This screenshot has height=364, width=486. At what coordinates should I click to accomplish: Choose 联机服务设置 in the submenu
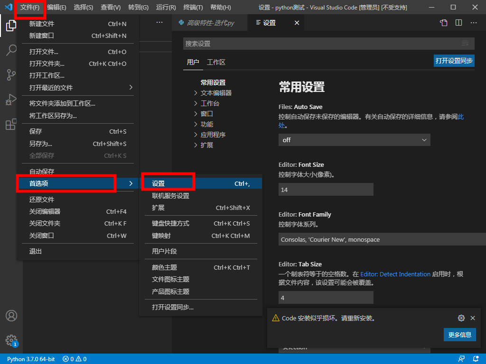pyautogui.click(x=201, y=196)
